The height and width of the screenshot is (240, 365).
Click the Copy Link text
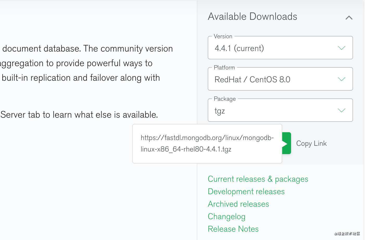click(x=311, y=143)
